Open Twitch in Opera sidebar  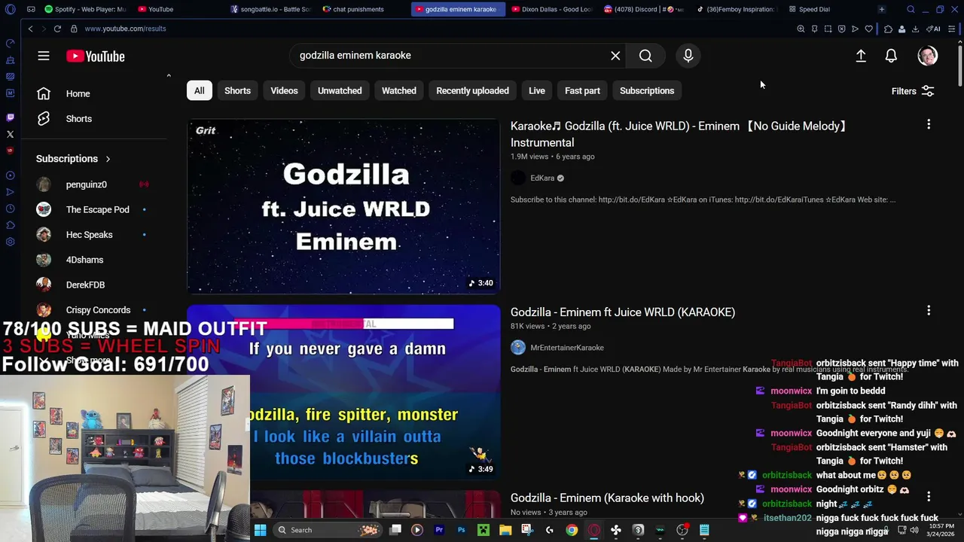(x=10, y=117)
